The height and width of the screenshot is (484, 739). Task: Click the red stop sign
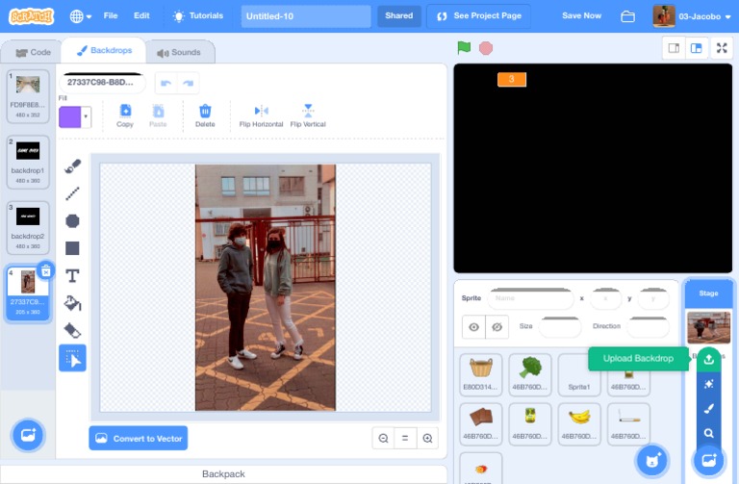[x=486, y=47]
